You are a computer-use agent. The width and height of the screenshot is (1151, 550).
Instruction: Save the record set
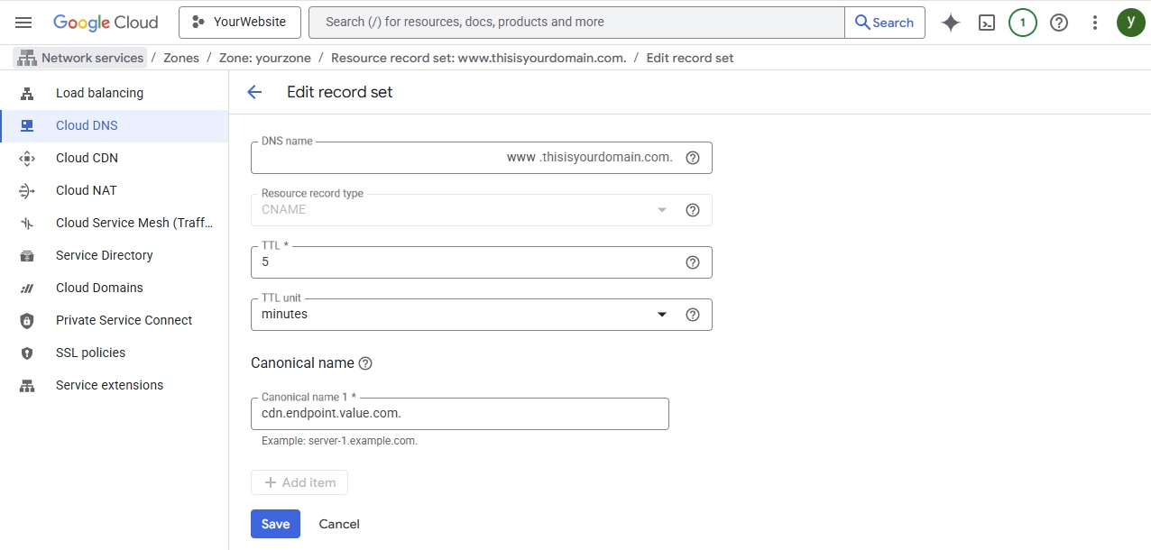click(275, 524)
